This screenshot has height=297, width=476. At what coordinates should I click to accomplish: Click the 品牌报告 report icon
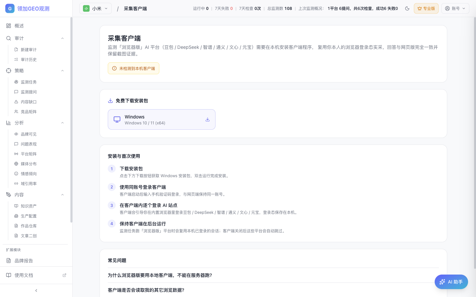9,261
